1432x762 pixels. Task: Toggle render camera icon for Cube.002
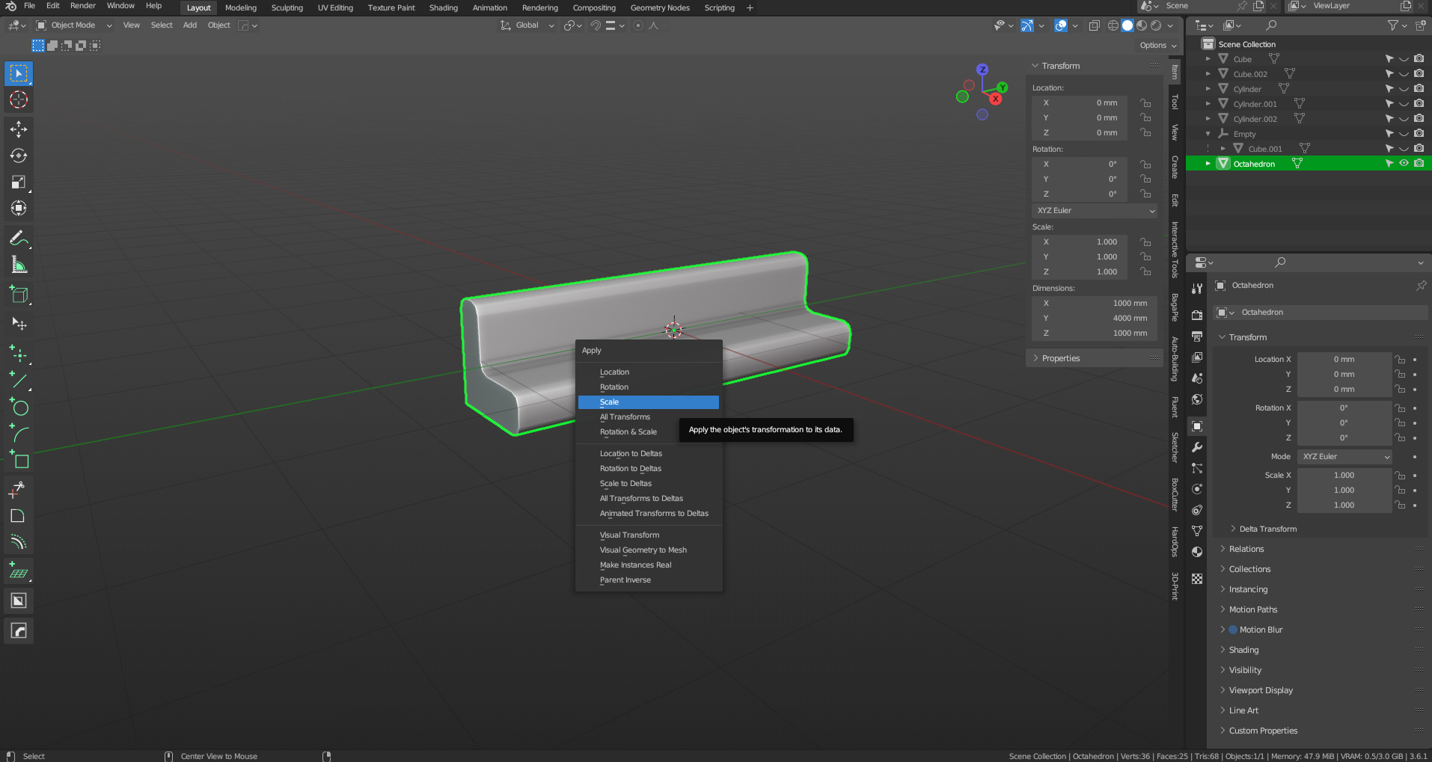(1419, 73)
